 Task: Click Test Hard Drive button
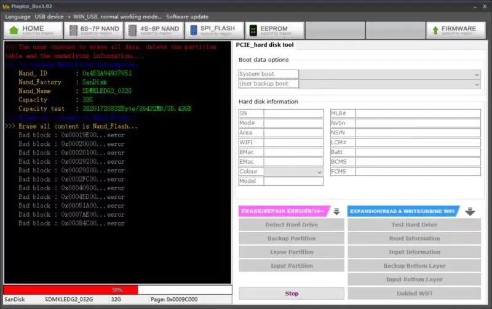click(414, 225)
